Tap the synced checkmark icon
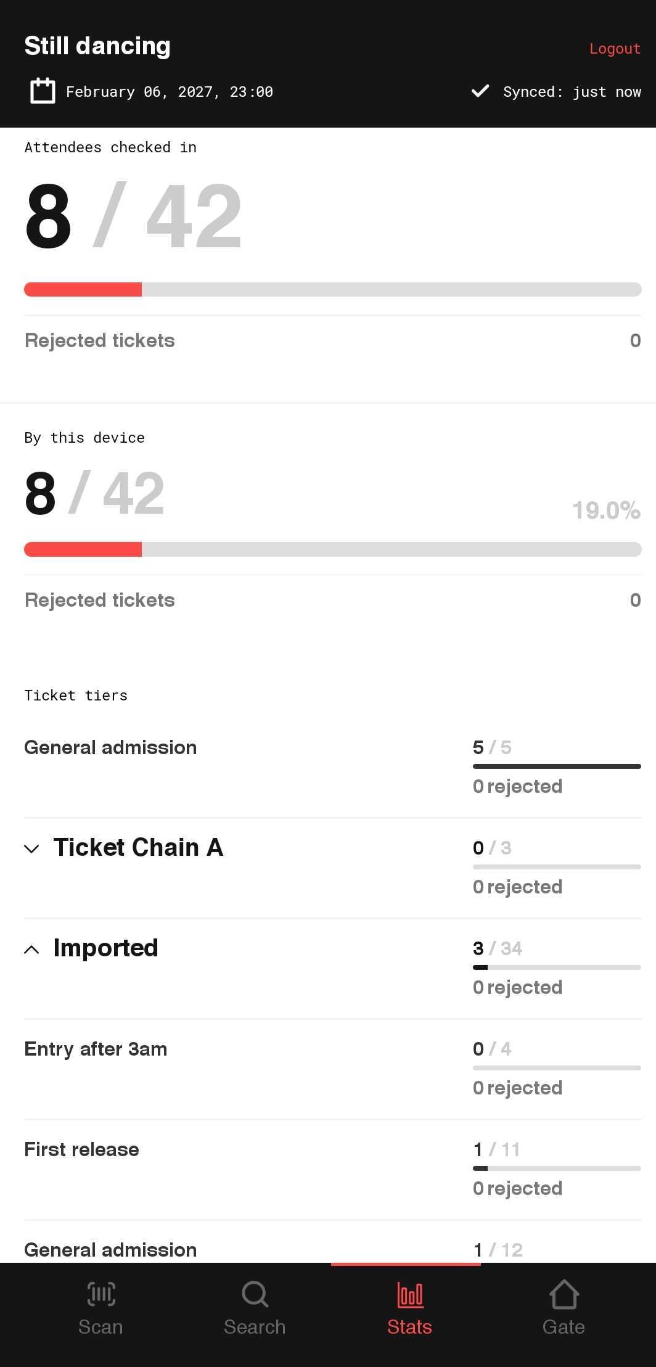 coord(480,91)
